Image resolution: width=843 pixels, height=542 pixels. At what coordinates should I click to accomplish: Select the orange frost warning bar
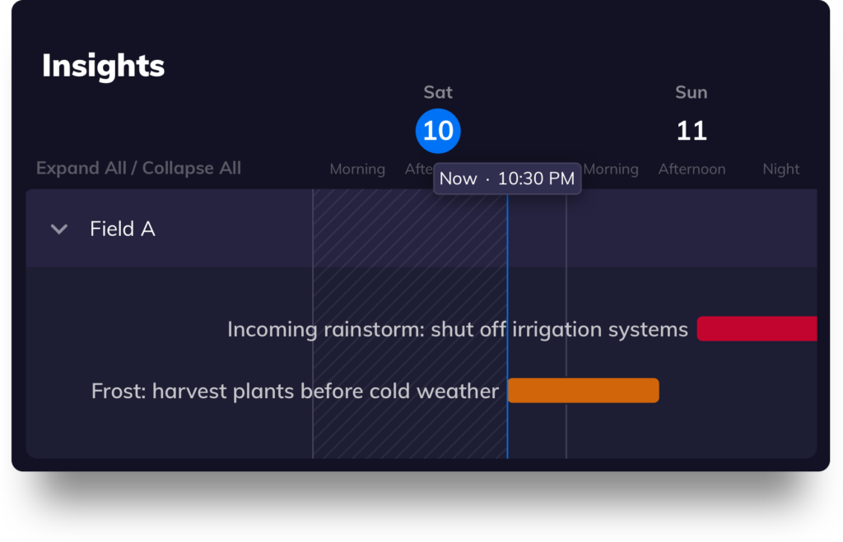[x=583, y=391]
